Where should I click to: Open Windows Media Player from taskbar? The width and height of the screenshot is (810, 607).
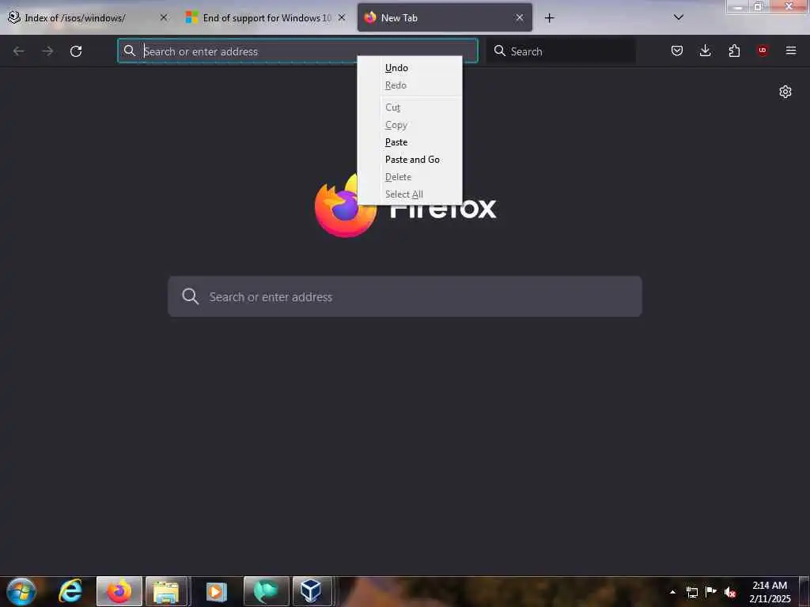pyautogui.click(x=217, y=591)
